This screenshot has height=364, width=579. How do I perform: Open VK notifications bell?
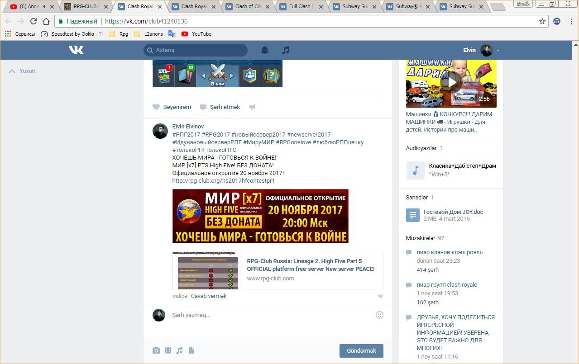[x=265, y=50]
